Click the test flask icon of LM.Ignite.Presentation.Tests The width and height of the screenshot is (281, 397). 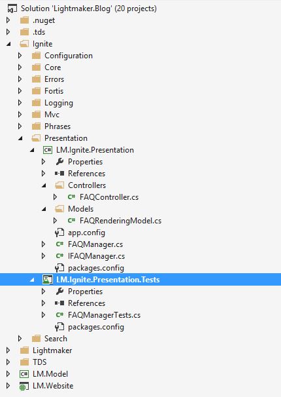point(48,280)
